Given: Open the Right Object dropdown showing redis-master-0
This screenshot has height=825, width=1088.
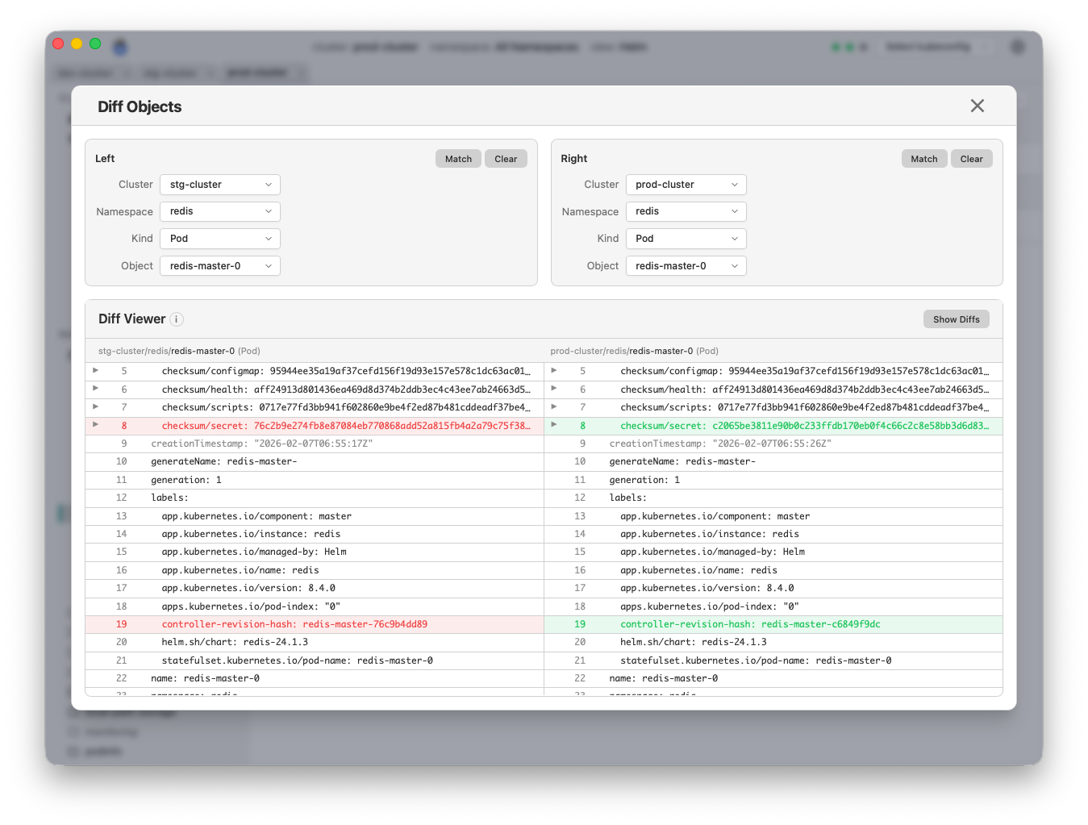Looking at the screenshot, I should (686, 265).
